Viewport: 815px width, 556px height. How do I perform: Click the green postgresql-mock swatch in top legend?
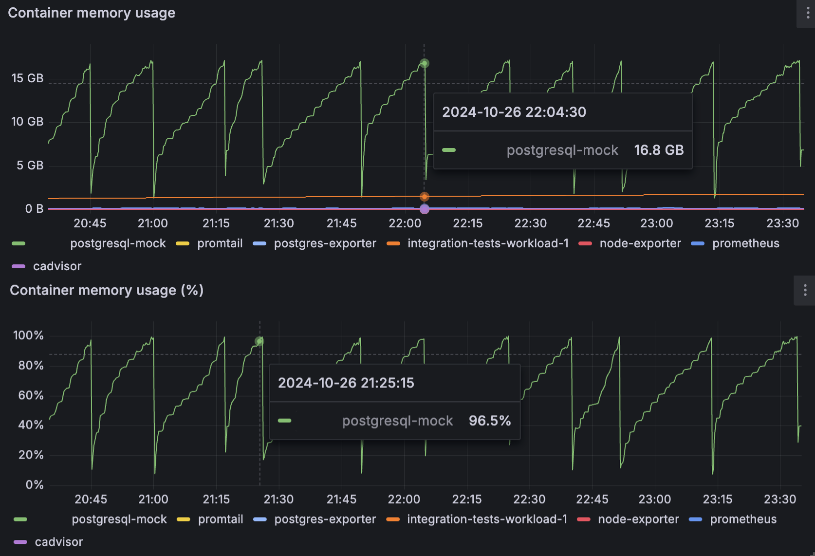(19, 243)
